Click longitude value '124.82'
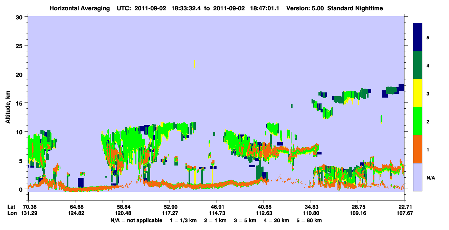The width and height of the screenshot is (449, 230). (x=77, y=213)
